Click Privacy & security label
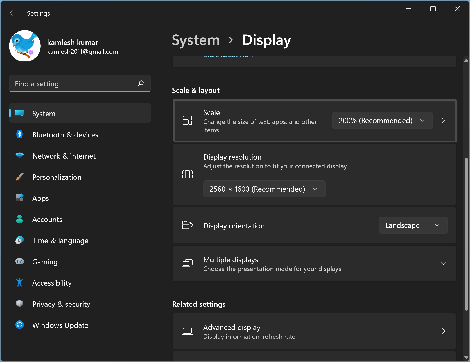The image size is (470, 362). coord(61,304)
